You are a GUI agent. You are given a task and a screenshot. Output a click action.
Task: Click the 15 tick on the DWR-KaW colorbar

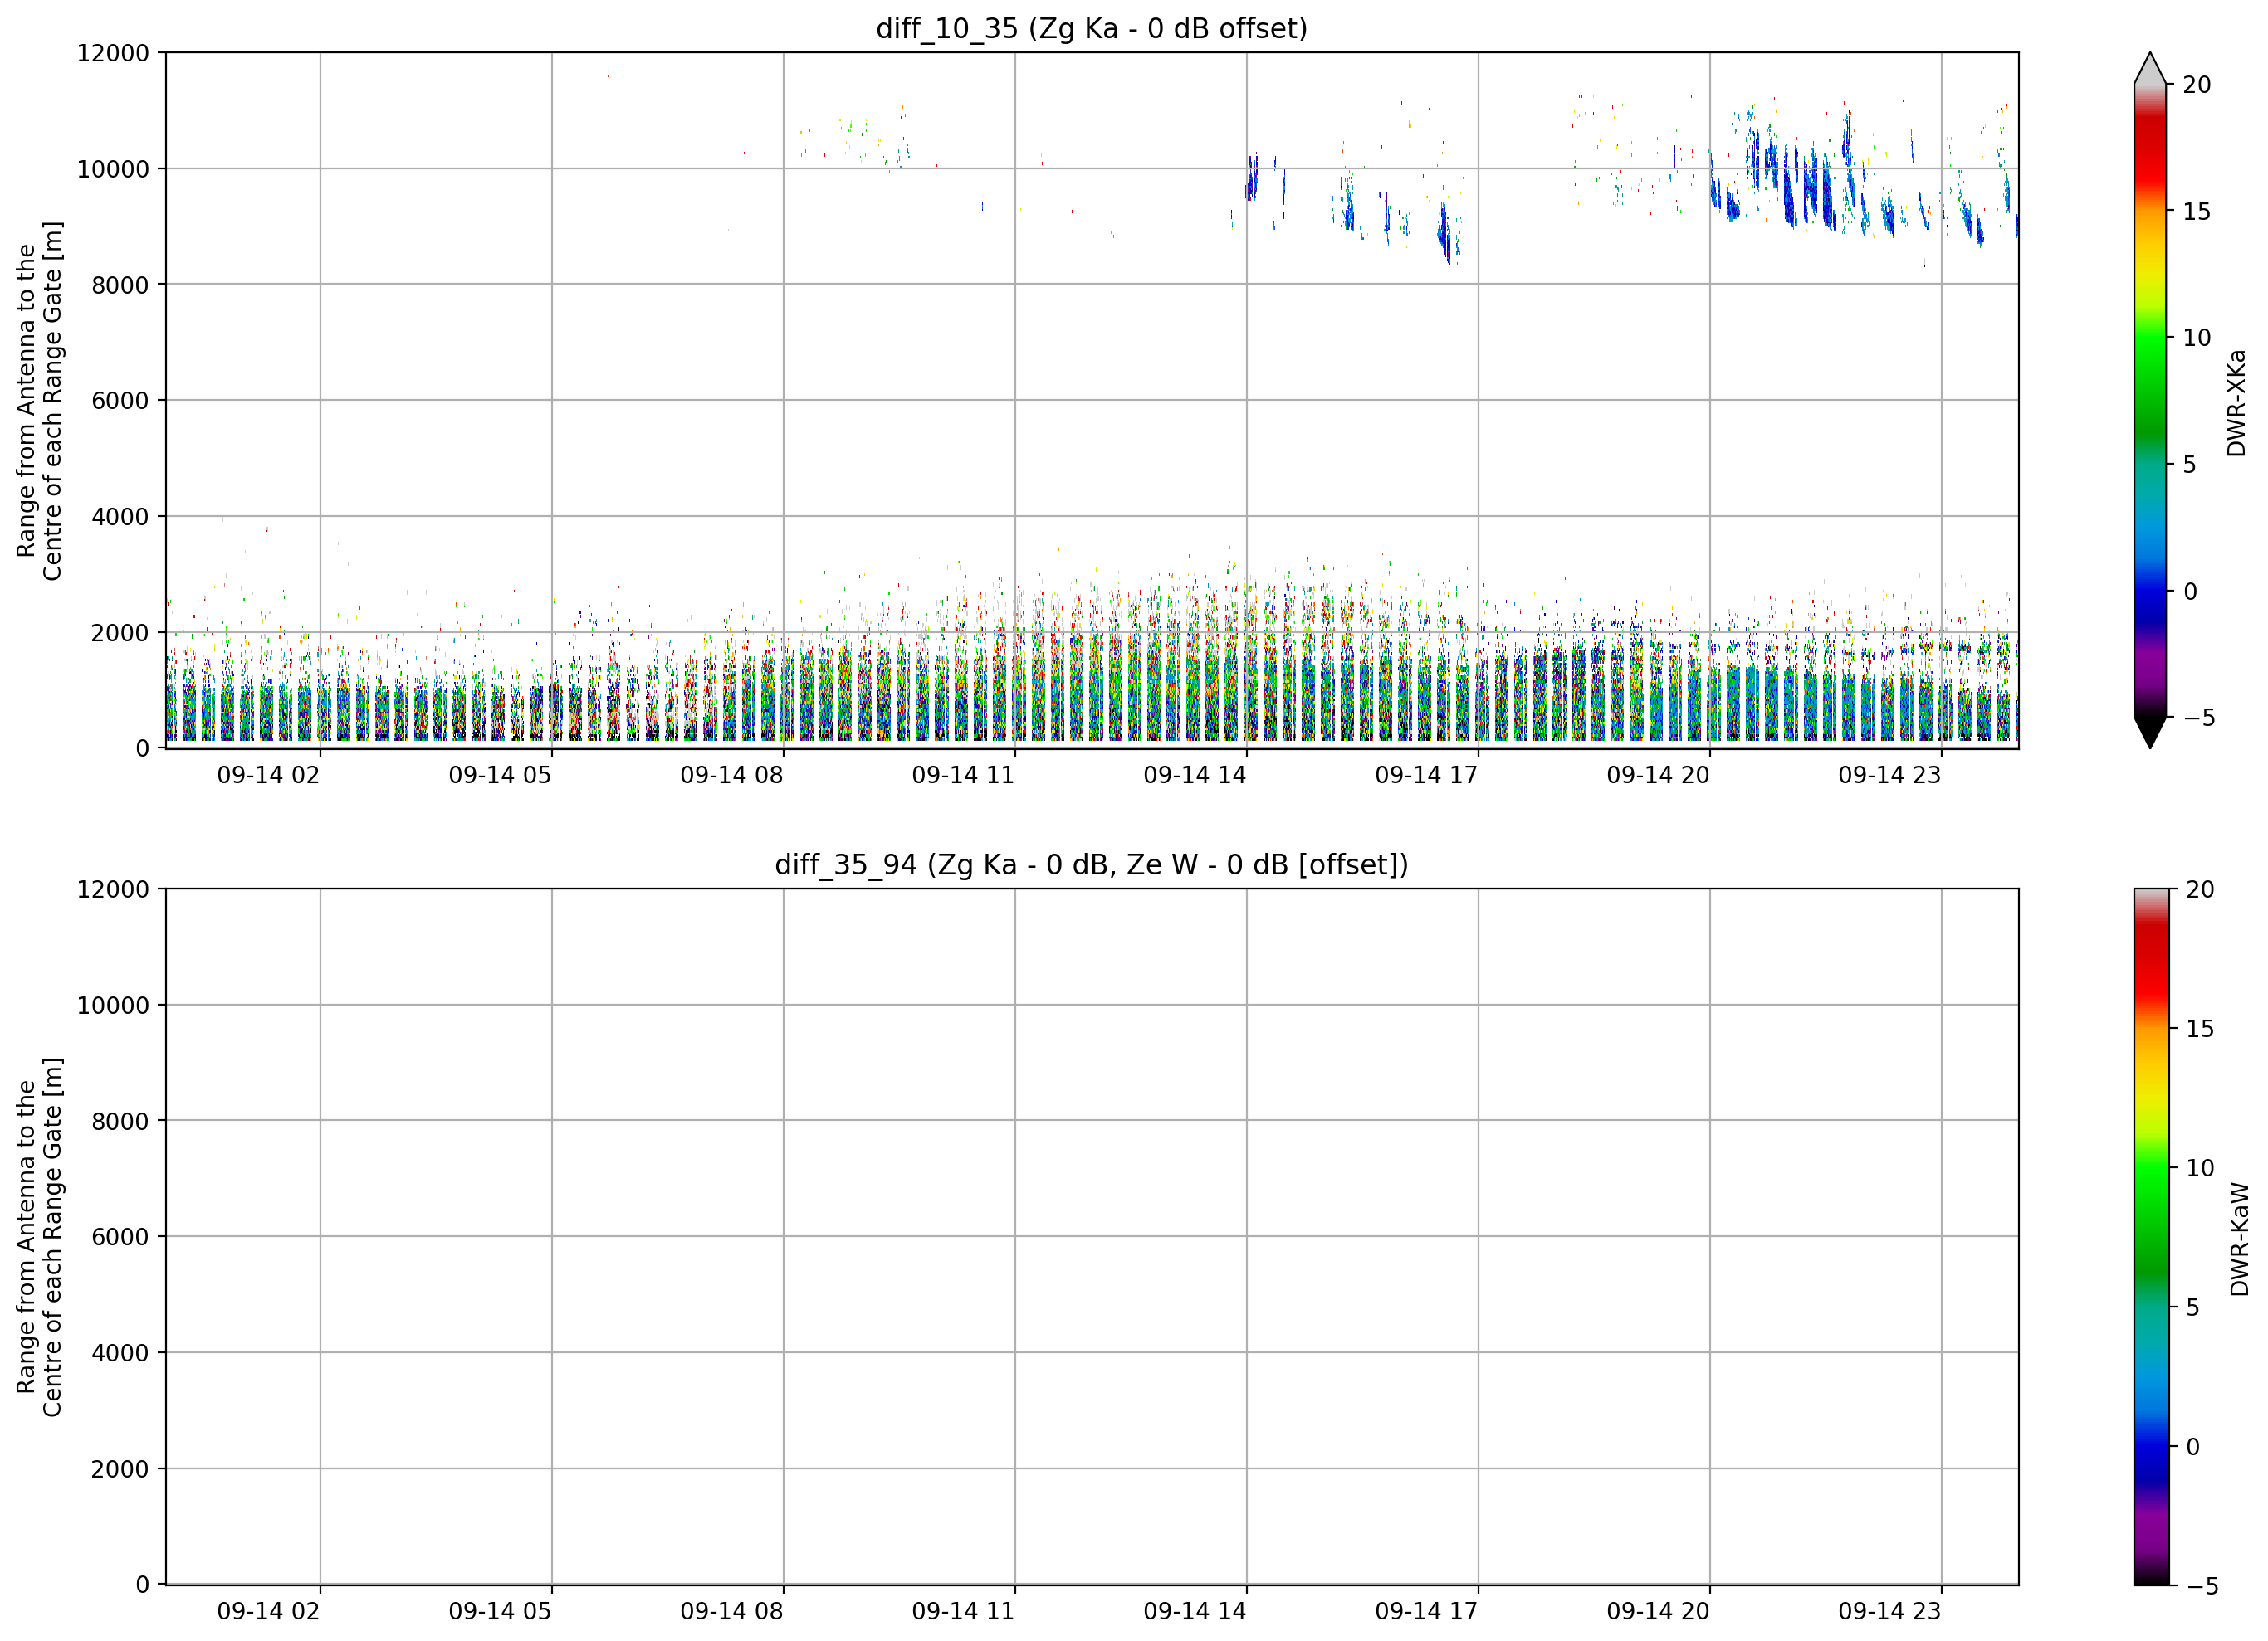point(2201,1029)
